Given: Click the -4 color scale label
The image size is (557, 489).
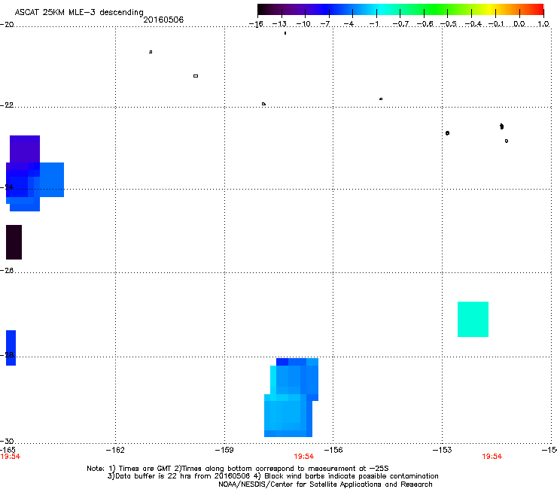Looking at the screenshot, I should (x=349, y=24).
